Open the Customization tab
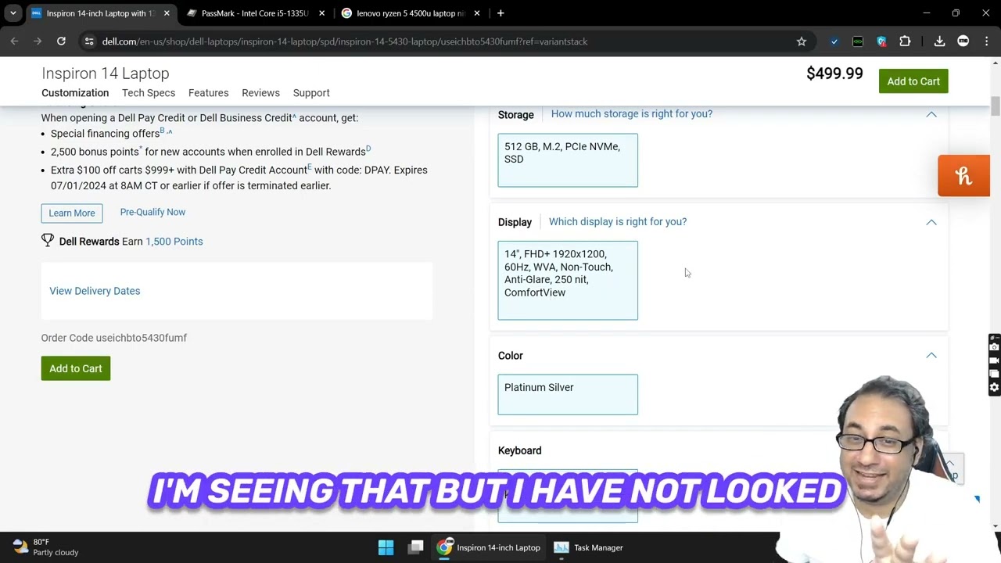The height and width of the screenshot is (563, 1001). point(75,93)
